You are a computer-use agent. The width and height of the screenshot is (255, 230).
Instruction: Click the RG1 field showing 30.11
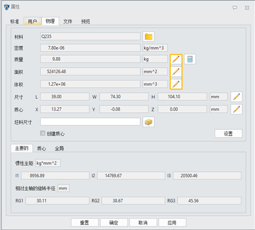(58, 200)
